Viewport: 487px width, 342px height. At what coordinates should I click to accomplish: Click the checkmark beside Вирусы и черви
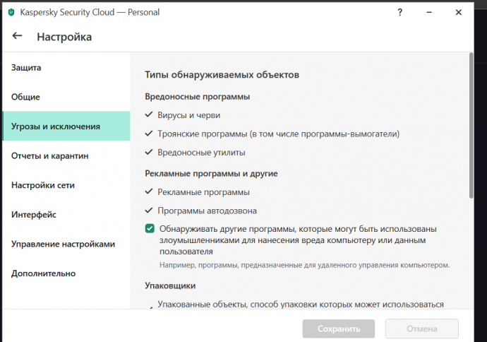149,114
